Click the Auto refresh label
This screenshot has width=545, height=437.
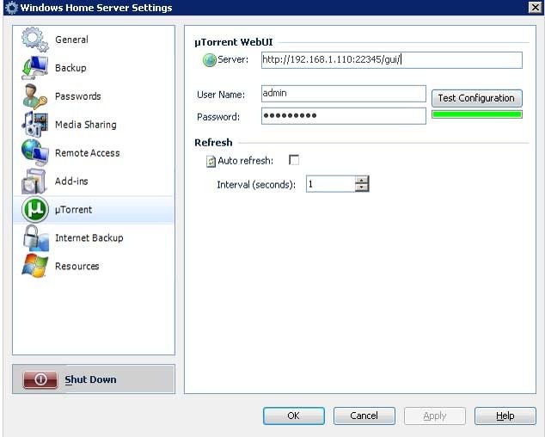tap(245, 161)
